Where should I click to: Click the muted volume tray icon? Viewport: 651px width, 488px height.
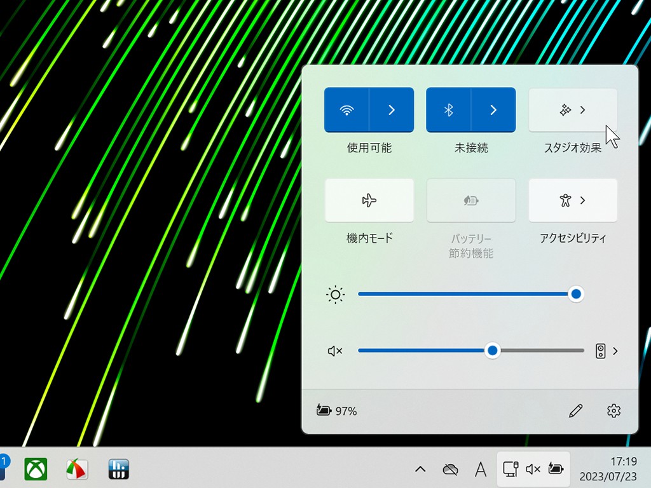tap(533, 469)
